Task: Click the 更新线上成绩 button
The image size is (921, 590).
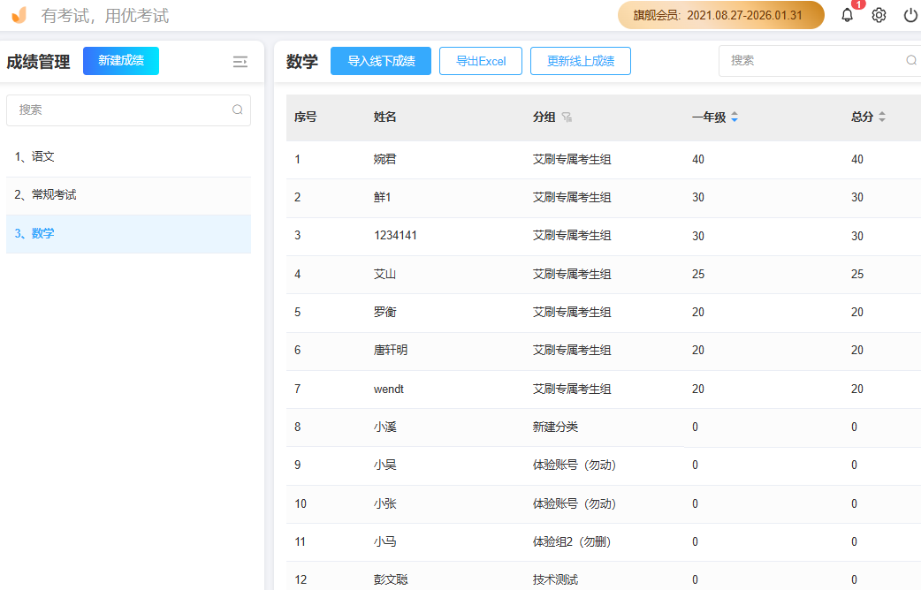Action: point(580,61)
